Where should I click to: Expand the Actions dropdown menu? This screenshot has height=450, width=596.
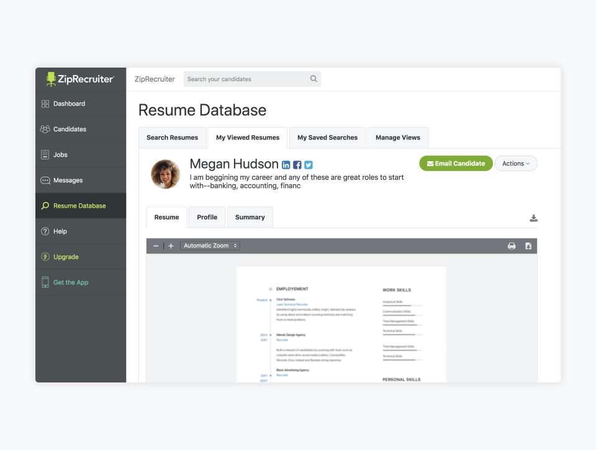click(x=516, y=164)
